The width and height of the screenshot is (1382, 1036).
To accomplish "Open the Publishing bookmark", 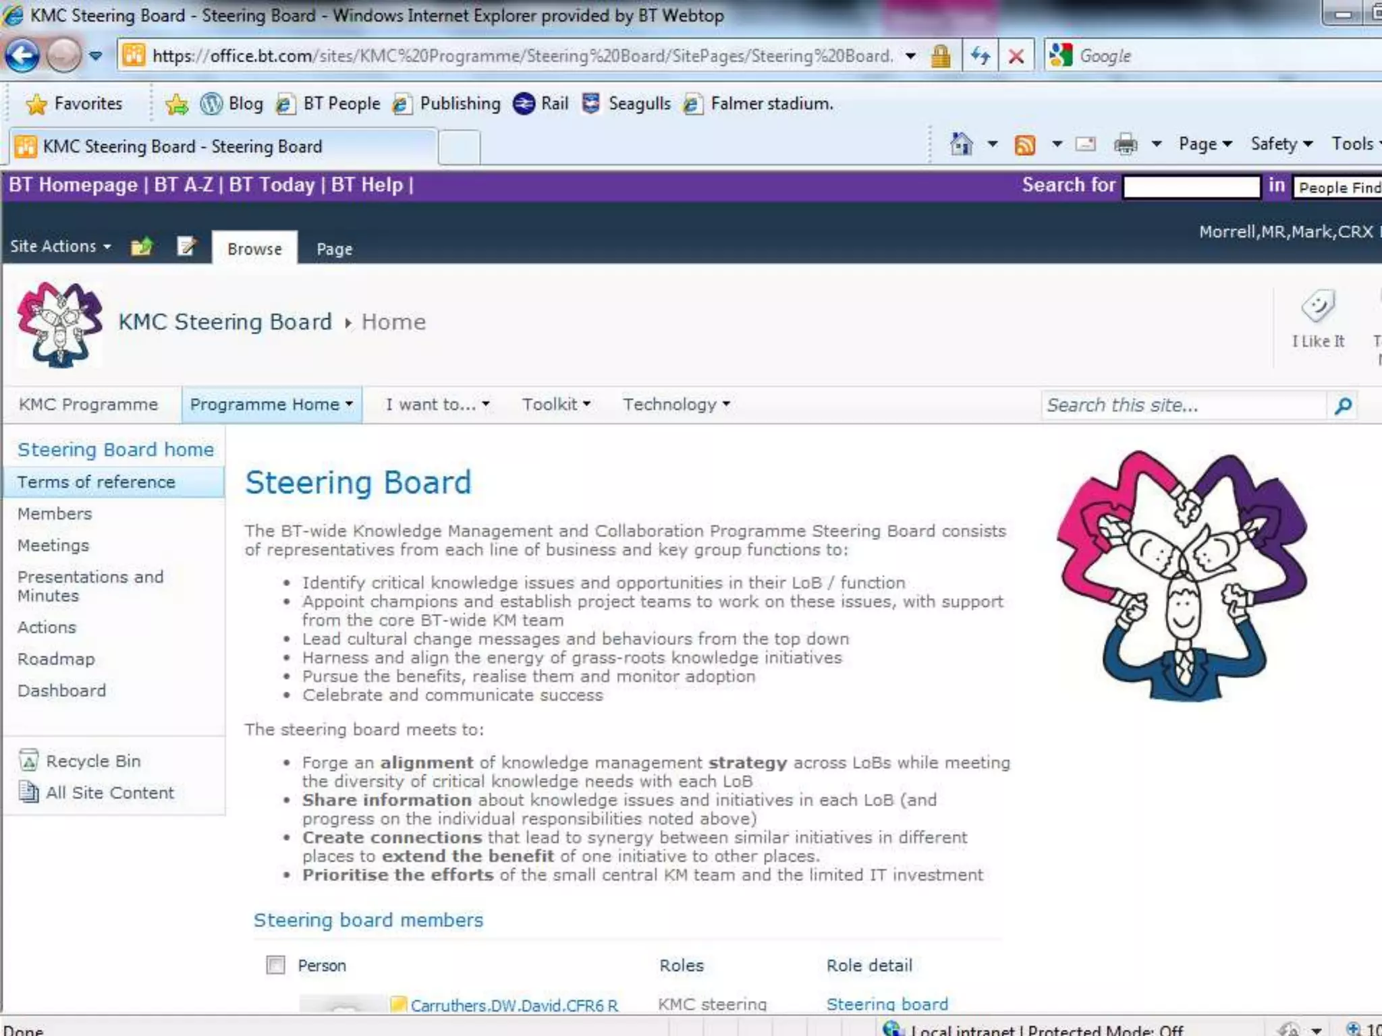I will click(447, 104).
